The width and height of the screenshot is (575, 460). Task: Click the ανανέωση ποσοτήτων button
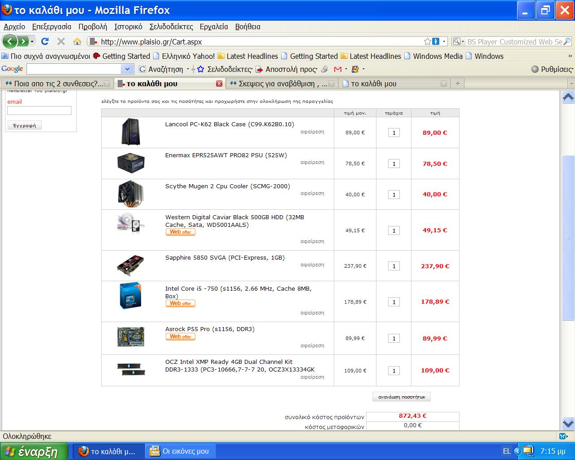[x=402, y=397]
